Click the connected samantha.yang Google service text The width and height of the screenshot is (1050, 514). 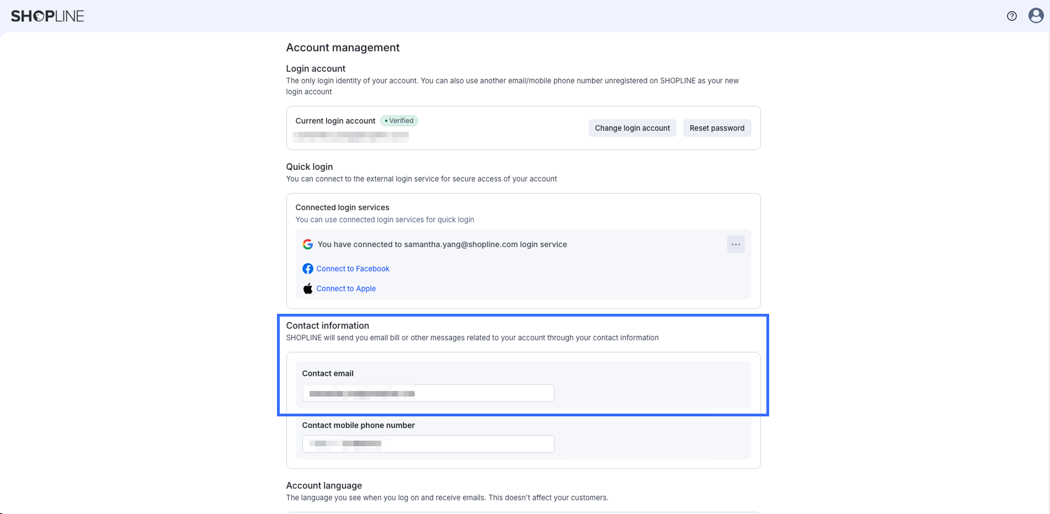(x=442, y=244)
